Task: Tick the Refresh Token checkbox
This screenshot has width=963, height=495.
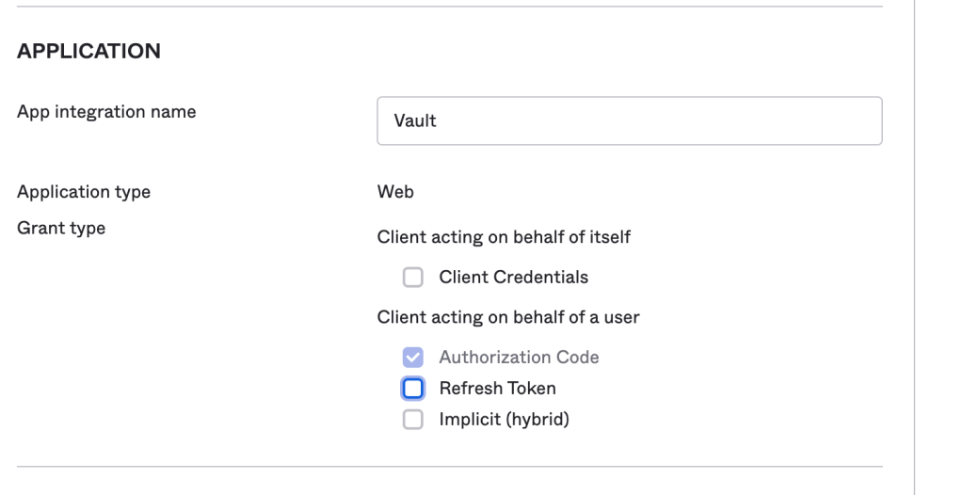Action: coord(412,388)
